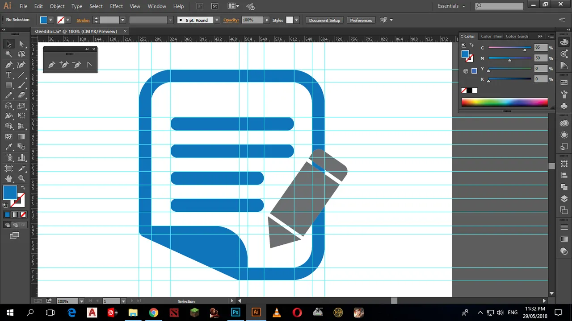Select the Paintbrush tool
The height and width of the screenshot is (321, 572).
pos(21,85)
